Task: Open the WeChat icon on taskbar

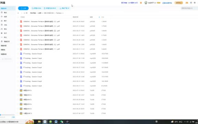Action: (x=62, y=122)
